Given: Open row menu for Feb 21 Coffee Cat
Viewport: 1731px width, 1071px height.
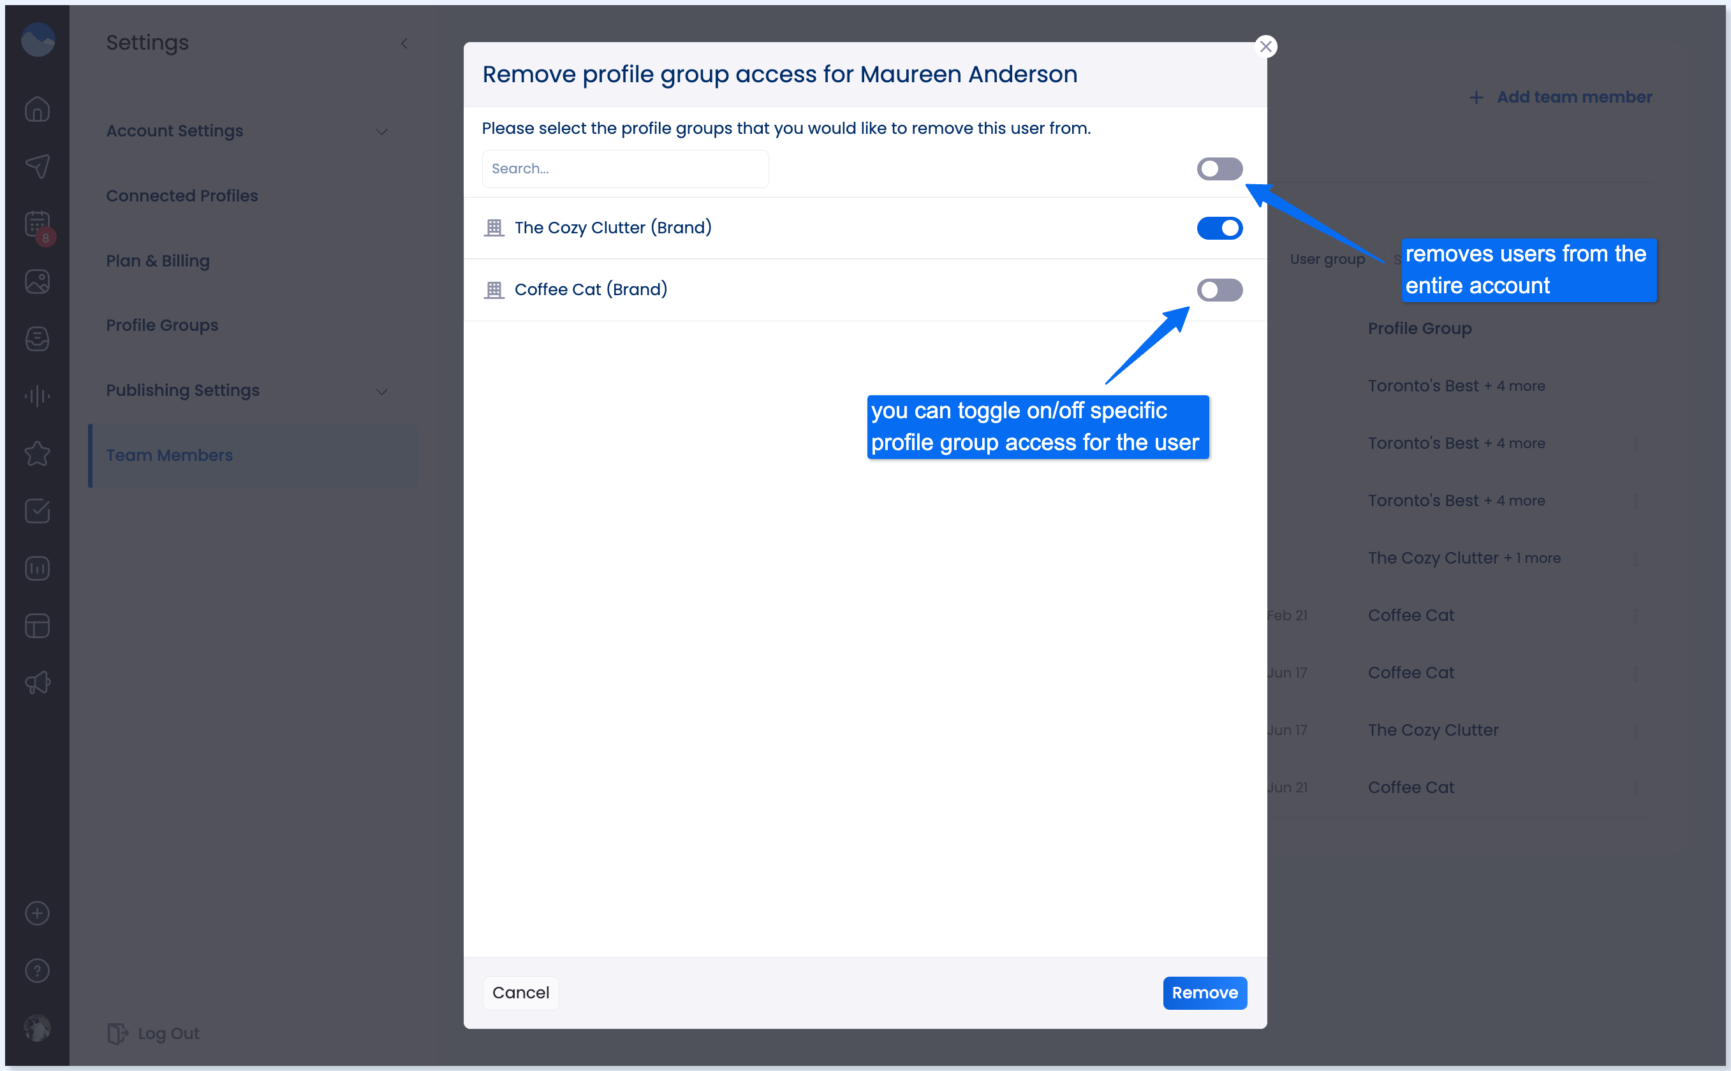Looking at the screenshot, I should (x=1635, y=616).
